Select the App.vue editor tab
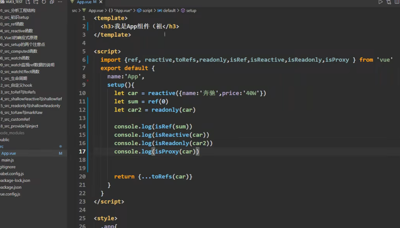The width and height of the screenshot is (400, 228). coord(87,2)
